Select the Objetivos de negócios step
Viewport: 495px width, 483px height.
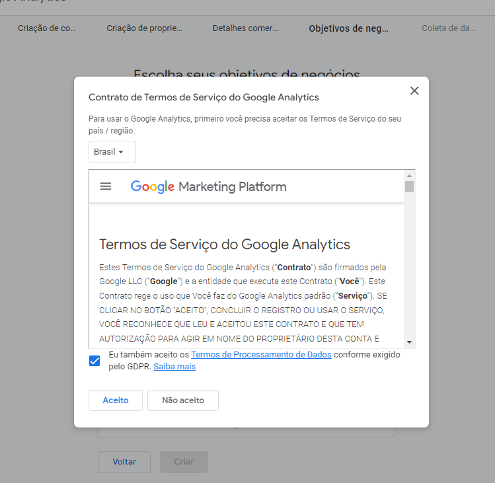[x=348, y=28]
